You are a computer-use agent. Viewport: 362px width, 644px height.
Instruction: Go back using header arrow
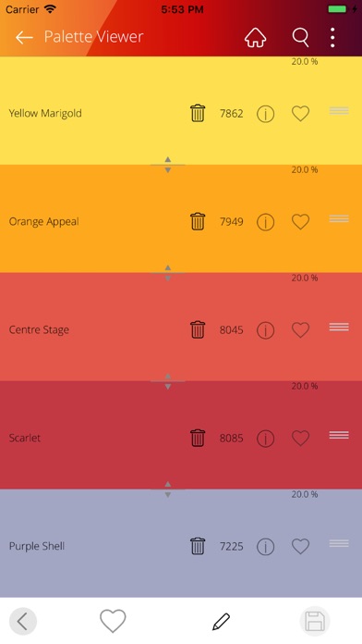[x=24, y=37]
